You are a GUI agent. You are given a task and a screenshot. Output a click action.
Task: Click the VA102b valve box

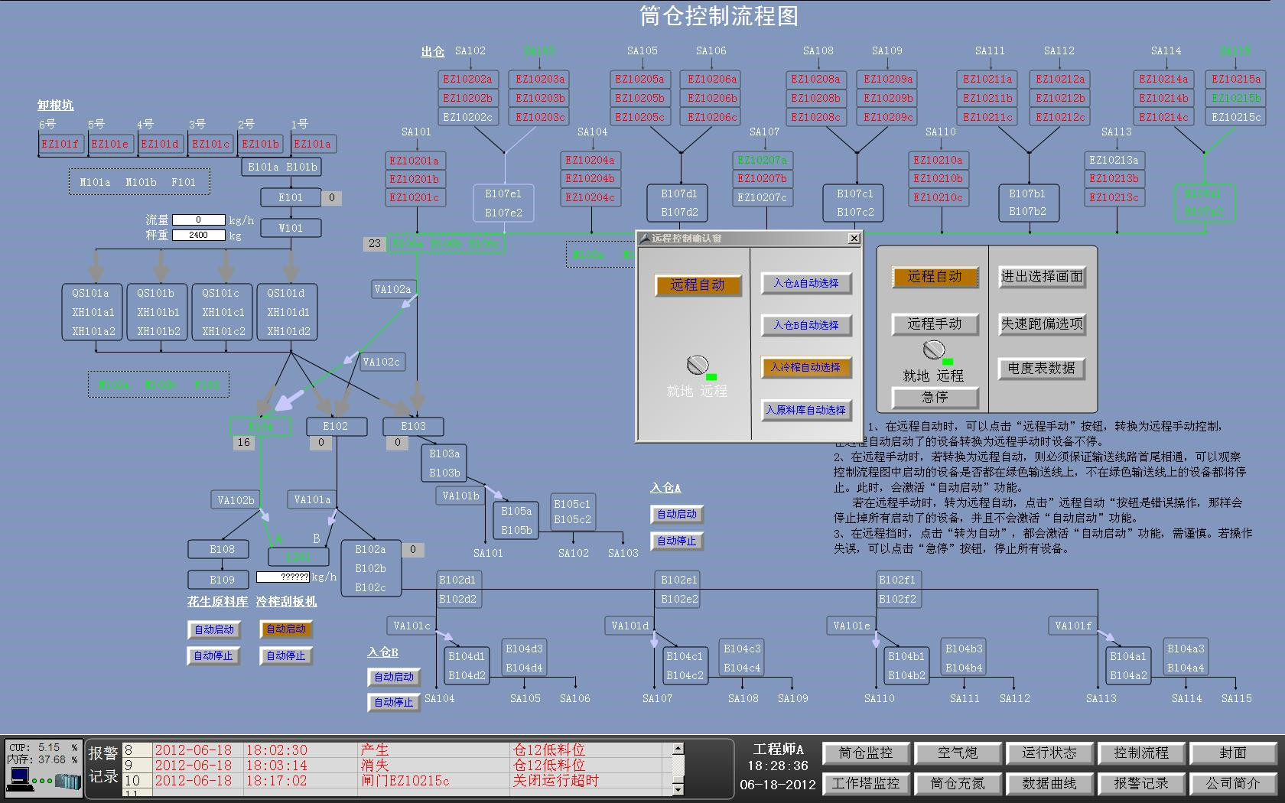(x=236, y=500)
